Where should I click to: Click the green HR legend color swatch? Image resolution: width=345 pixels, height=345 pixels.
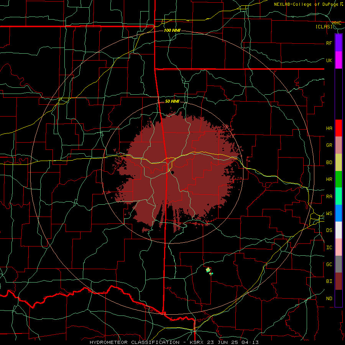[x=338, y=179]
